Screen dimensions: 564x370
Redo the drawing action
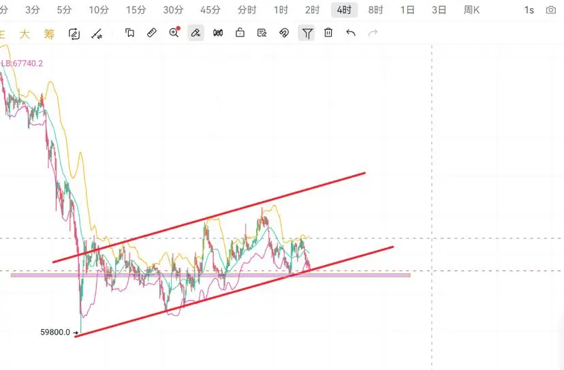pos(373,33)
